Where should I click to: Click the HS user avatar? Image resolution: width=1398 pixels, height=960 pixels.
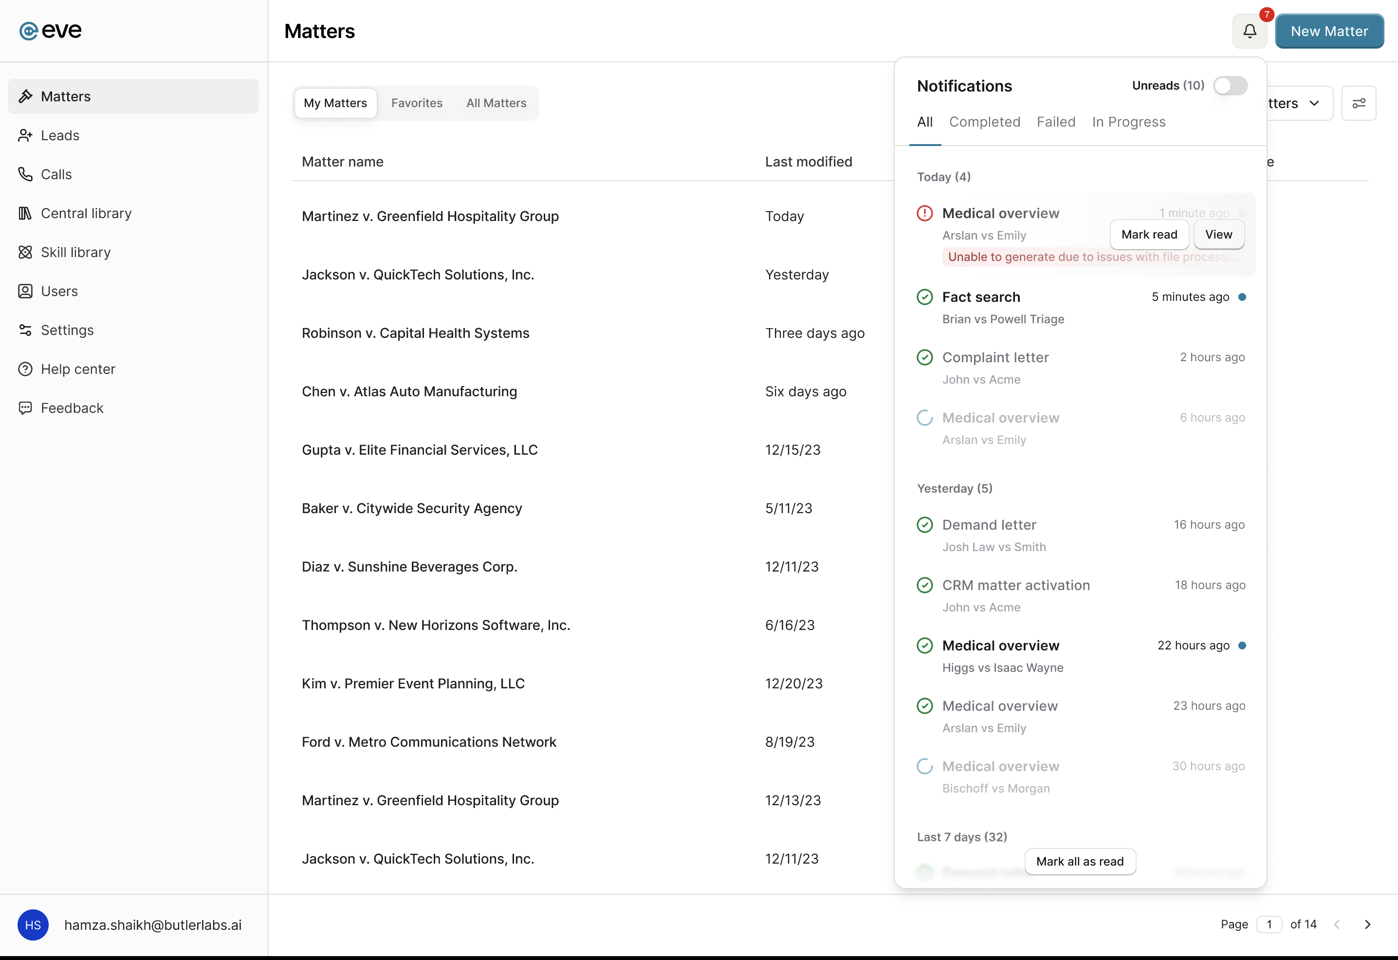[x=33, y=924]
